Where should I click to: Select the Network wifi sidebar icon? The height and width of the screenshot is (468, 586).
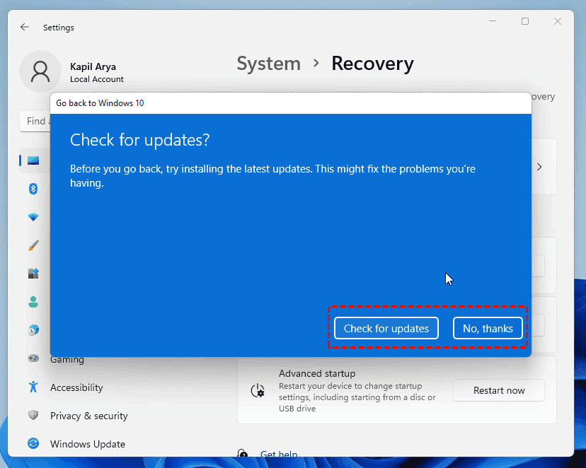coord(33,217)
